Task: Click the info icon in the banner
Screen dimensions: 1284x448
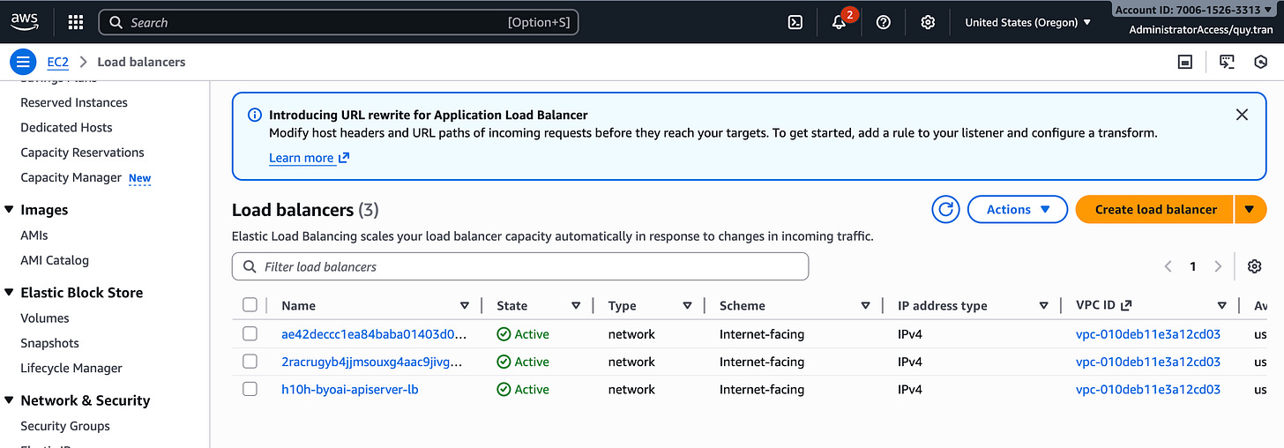Action: point(255,115)
